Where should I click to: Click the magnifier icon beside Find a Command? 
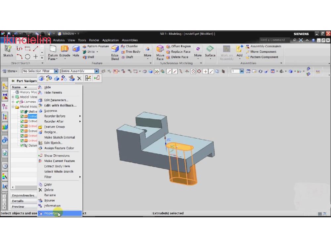[295, 40]
